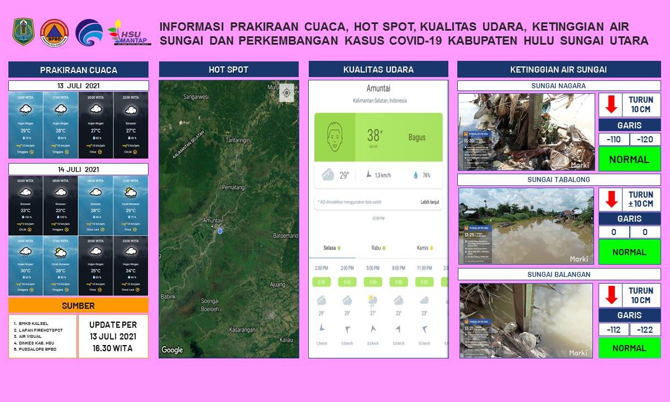Screen dimensions: 670x402
Task: Click the green NORMAL status for Sungai Nagara
Action: pyautogui.click(x=629, y=159)
